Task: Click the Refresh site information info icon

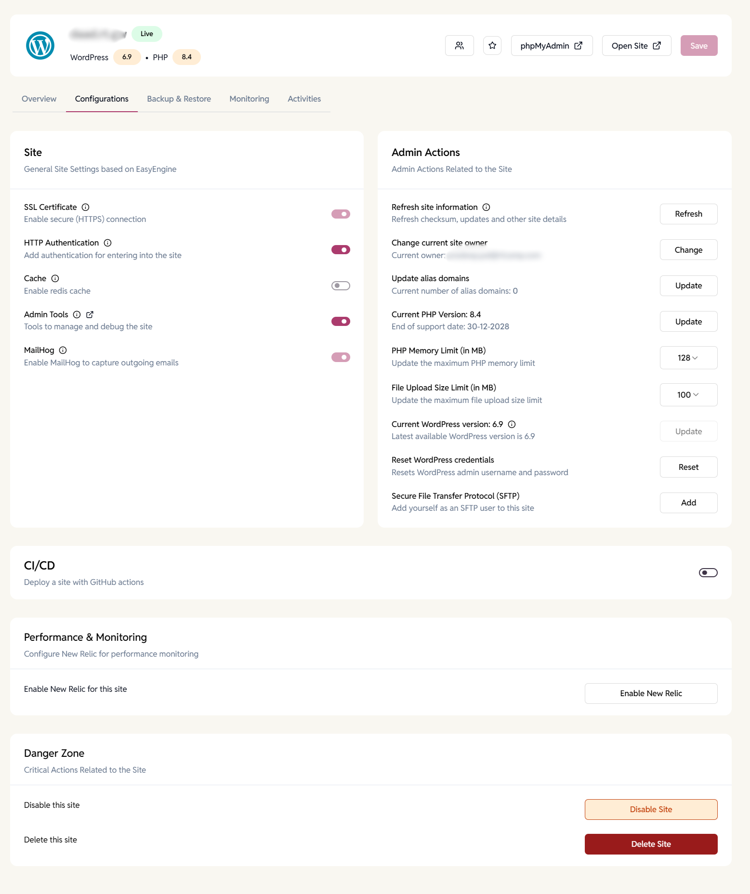Action: click(486, 207)
